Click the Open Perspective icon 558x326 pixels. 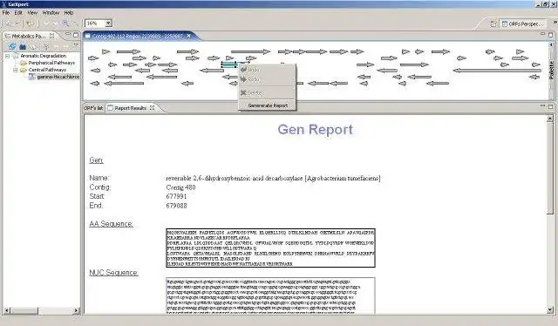point(493,24)
